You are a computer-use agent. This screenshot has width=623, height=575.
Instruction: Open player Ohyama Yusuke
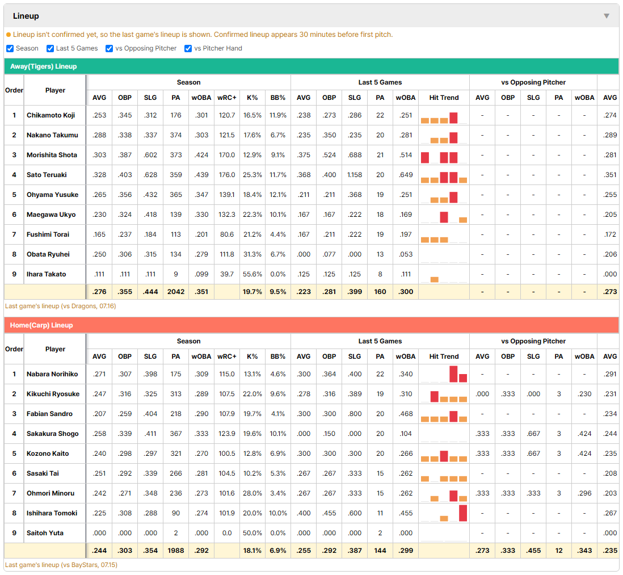[52, 195]
